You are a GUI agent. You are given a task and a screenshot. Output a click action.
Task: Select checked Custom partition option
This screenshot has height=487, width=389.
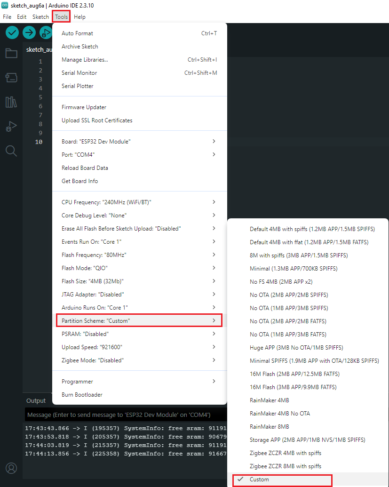point(308,479)
